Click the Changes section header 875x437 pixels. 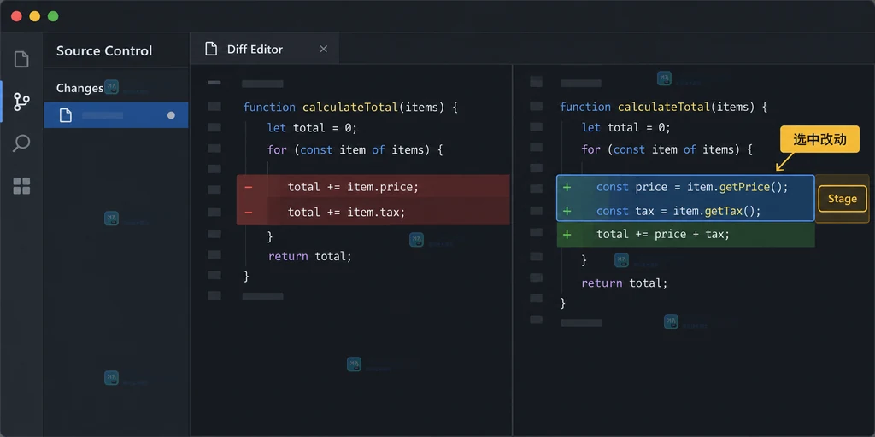79,88
